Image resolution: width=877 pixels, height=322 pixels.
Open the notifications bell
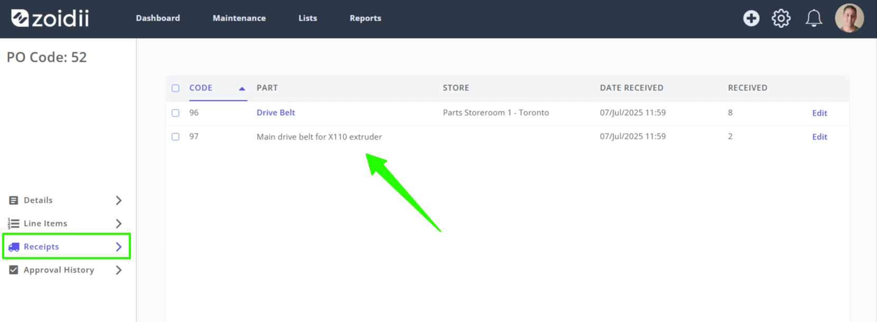point(814,18)
